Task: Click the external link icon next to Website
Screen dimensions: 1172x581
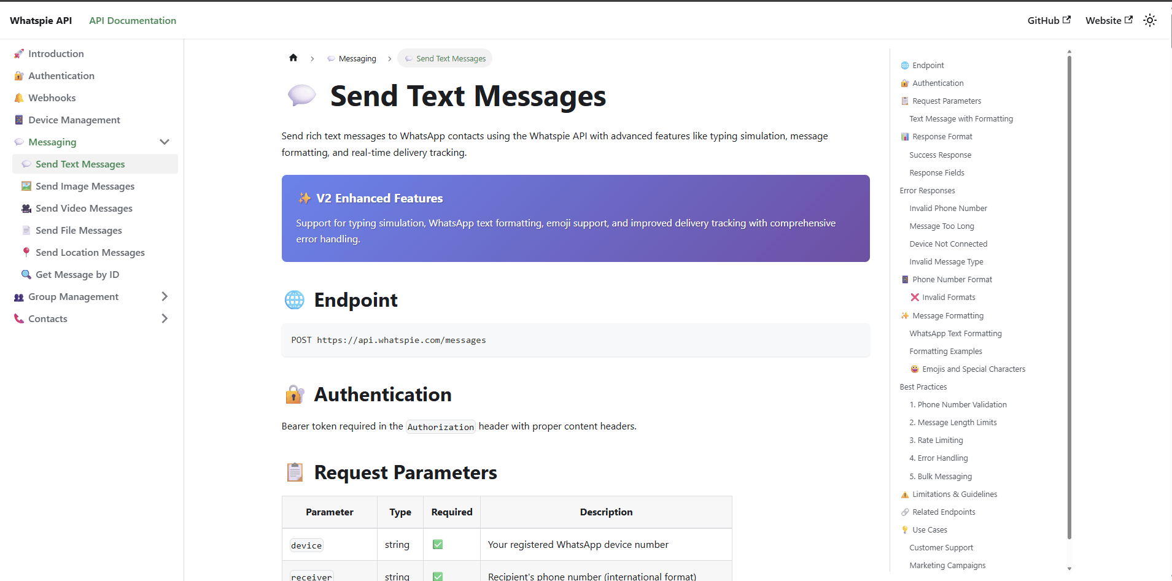Action: 1128,20
